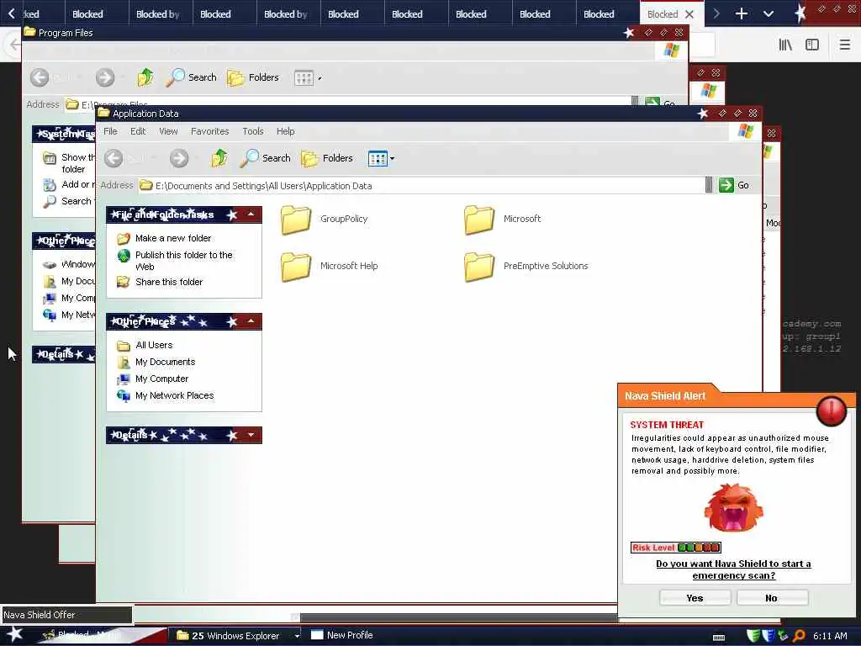Select the Microsoft Help folder icon

click(296, 267)
